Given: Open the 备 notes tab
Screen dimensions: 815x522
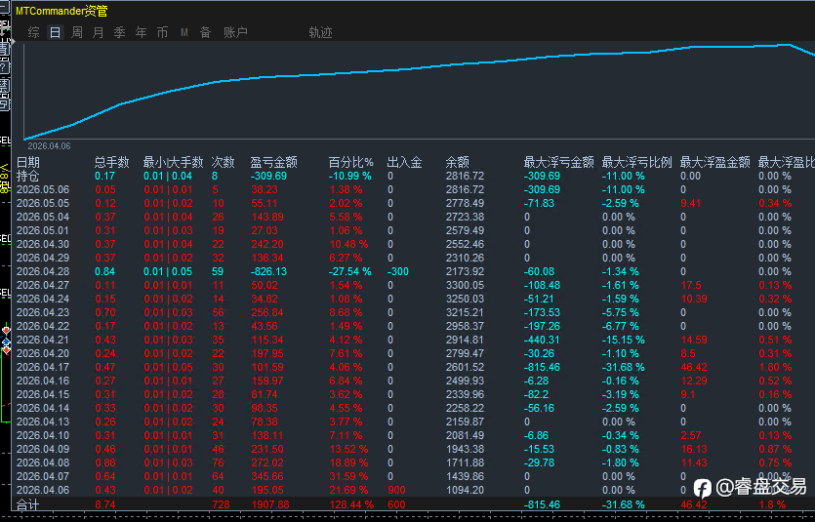Looking at the screenshot, I should pos(205,33).
